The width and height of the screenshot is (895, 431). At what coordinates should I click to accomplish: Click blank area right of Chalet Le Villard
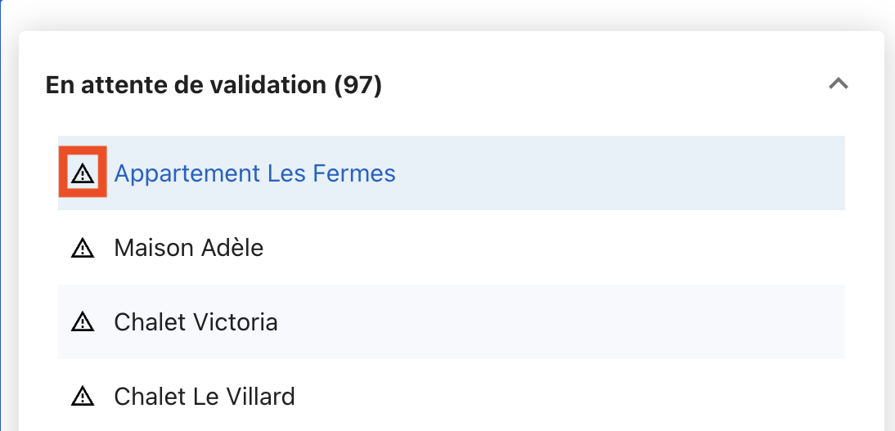click(573, 397)
